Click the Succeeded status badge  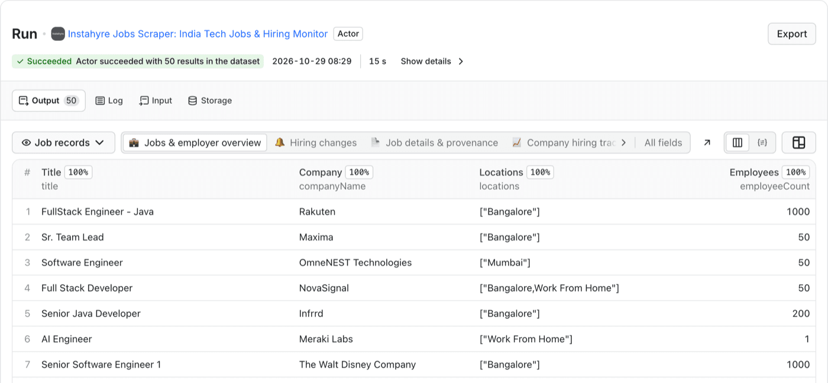137,61
